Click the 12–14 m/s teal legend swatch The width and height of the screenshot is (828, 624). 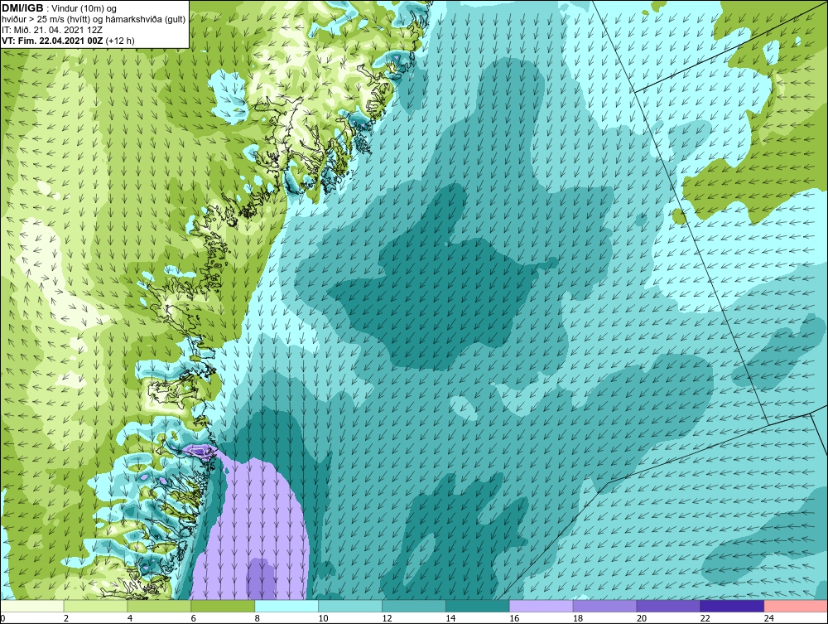pos(414,606)
